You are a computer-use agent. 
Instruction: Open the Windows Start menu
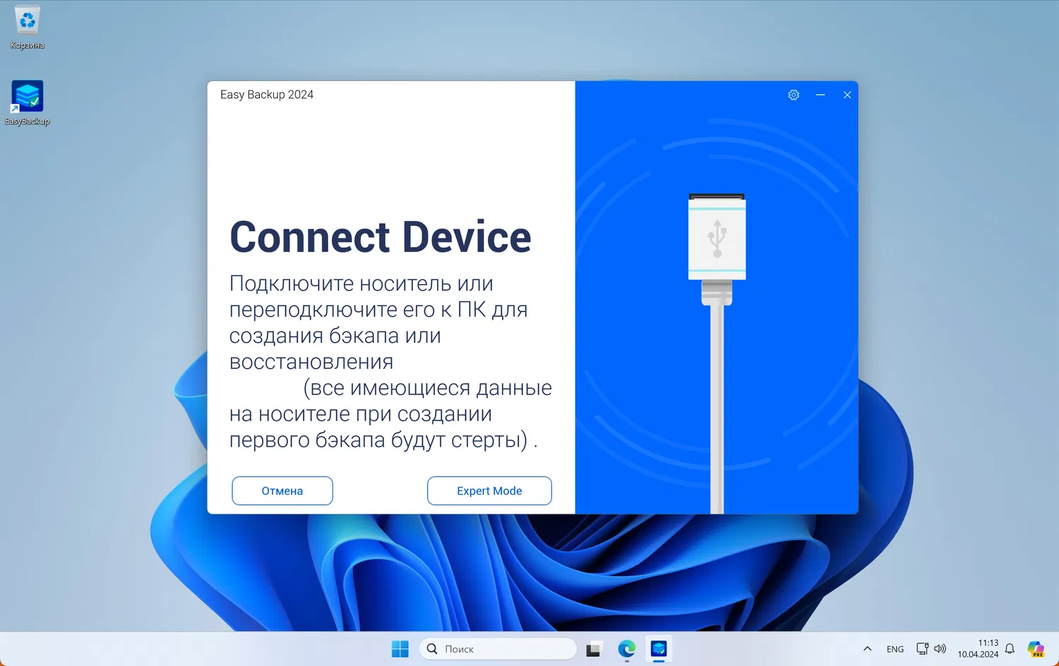[x=400, y=649]
